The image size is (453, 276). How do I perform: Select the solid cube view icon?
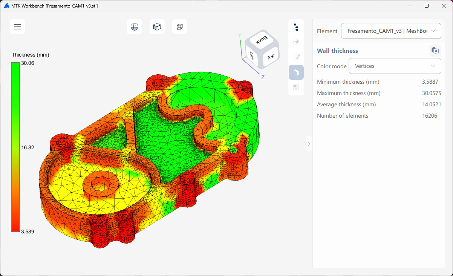pyautogui.click(x=157, y=27)
